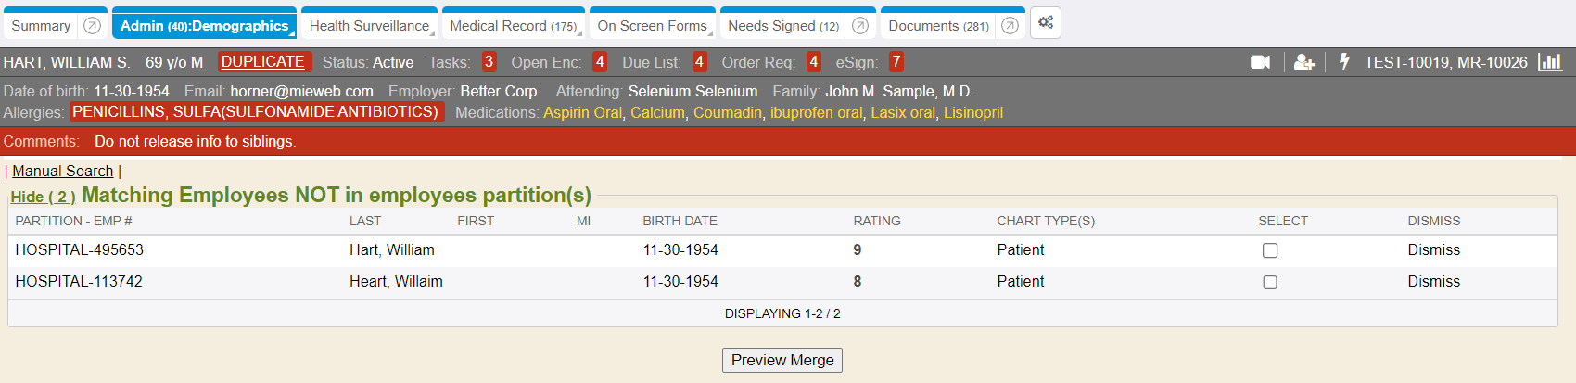Click the red DUPLICATE badge
This screenshot has width=1576, height=383.
pos(262,62)
